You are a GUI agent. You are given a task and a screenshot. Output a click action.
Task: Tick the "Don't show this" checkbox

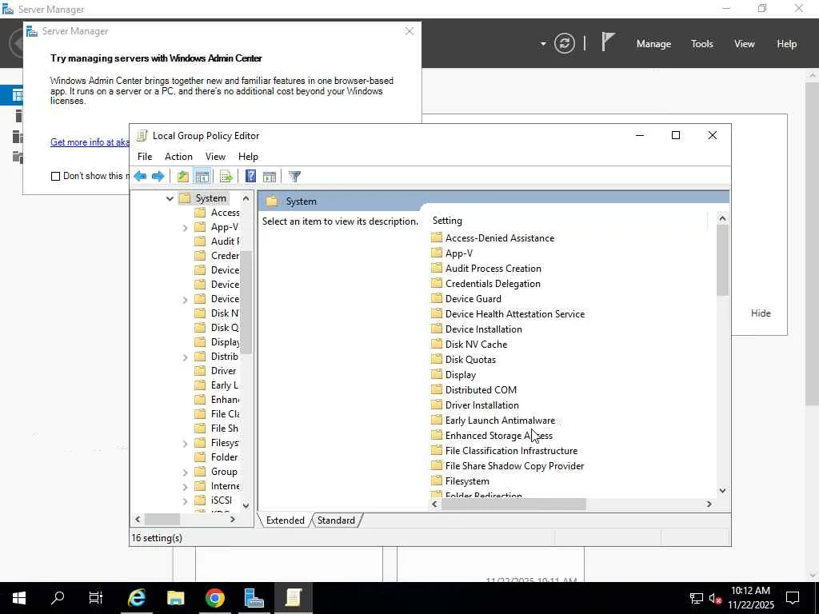(x=55, y=176)
